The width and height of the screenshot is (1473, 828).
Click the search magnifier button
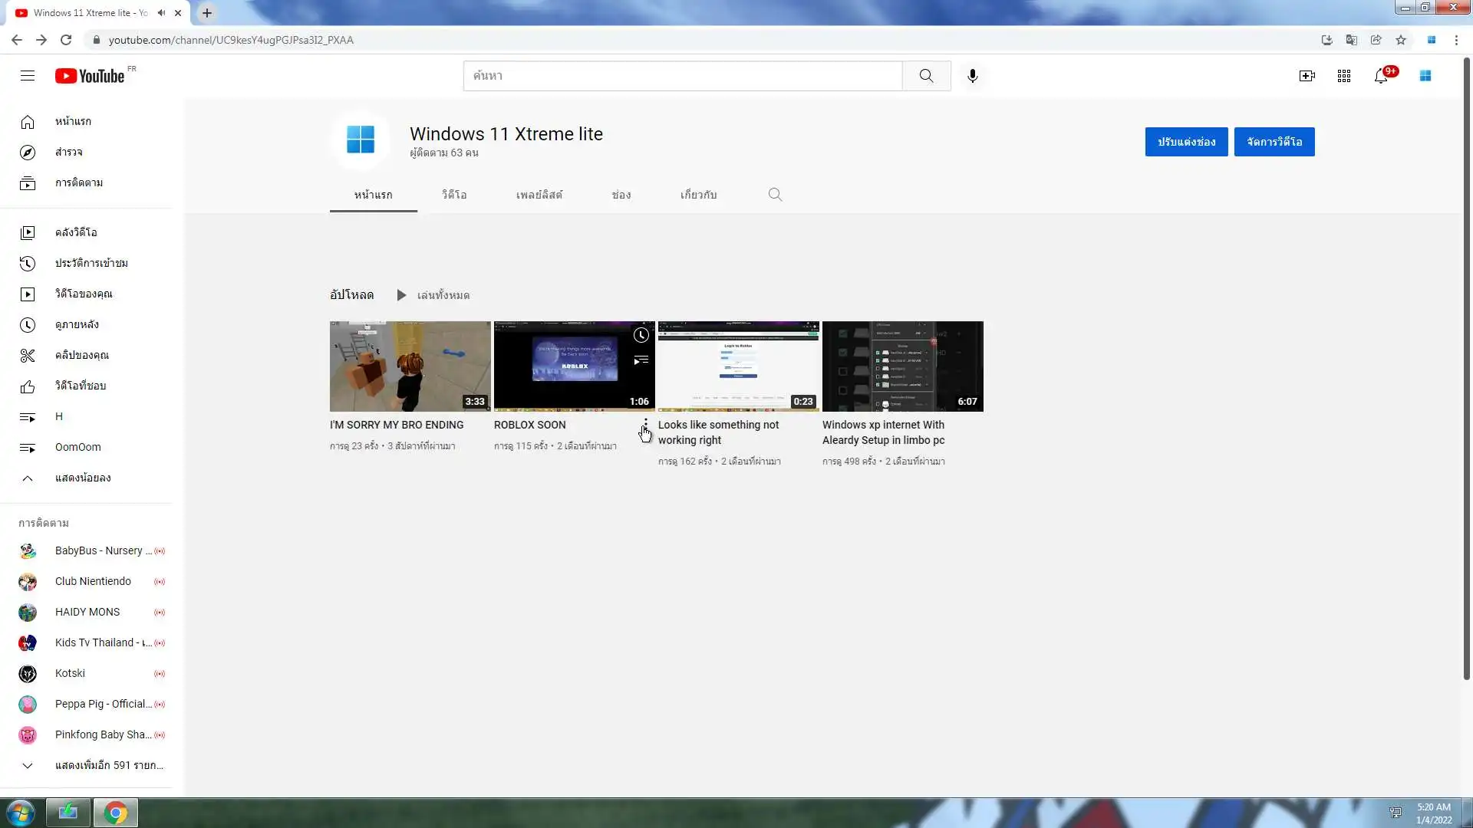coord(926,76)
